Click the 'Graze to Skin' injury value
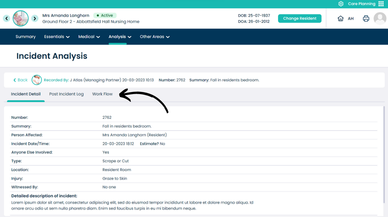The width and height of the screenshot is (388, 217). click(115, 178)
